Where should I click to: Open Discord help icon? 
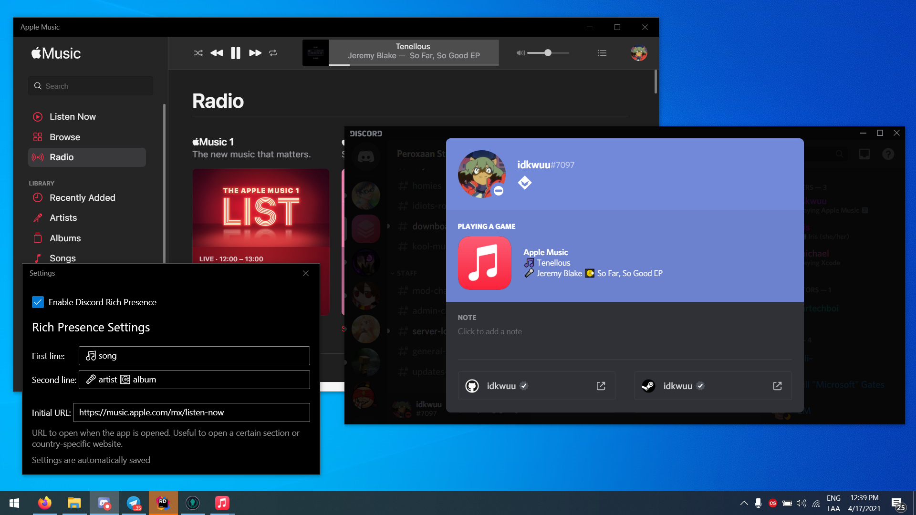pyautogui.click(x=888, y=154)
